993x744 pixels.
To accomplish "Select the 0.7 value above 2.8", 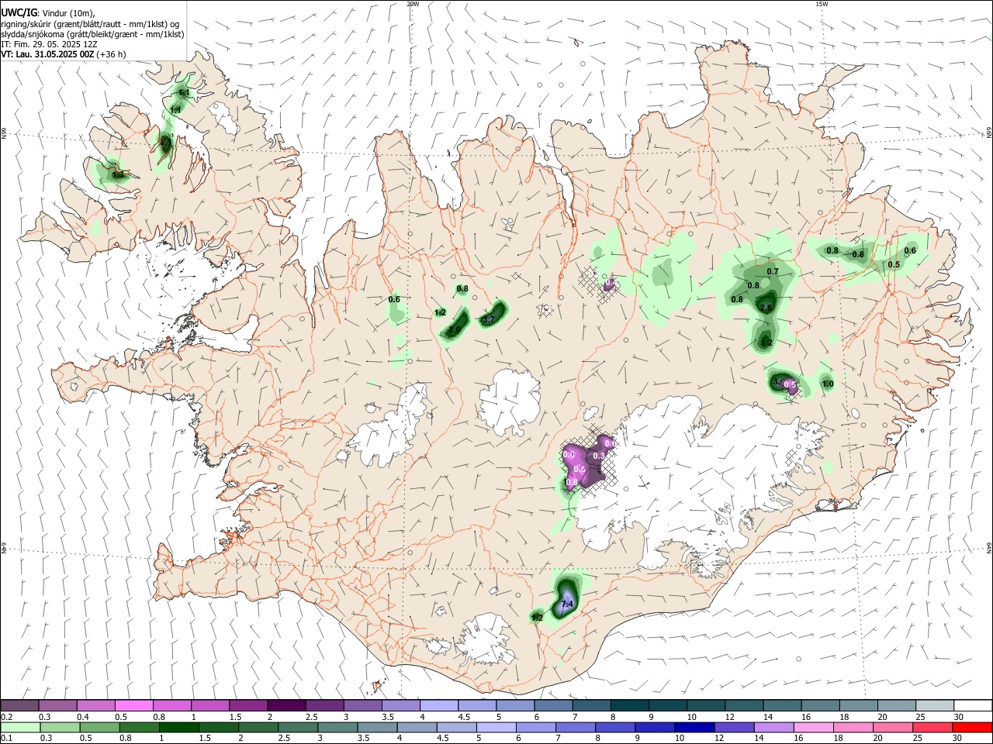I will point(772,271).
